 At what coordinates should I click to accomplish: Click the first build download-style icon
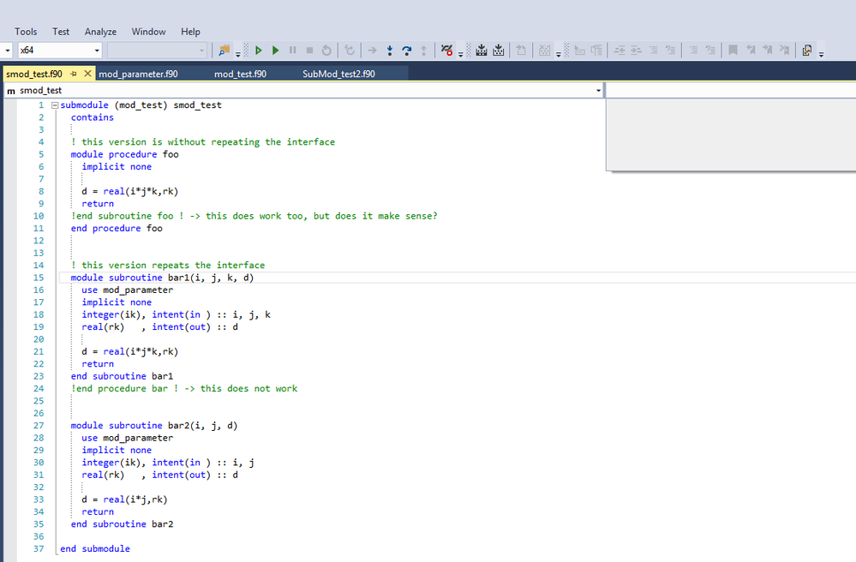click(x=482, y=51)
